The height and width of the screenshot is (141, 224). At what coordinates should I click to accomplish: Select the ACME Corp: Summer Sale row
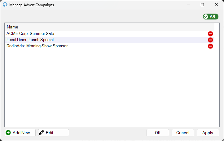110,34
